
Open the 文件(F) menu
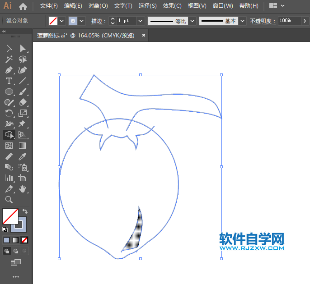point(49,6)
